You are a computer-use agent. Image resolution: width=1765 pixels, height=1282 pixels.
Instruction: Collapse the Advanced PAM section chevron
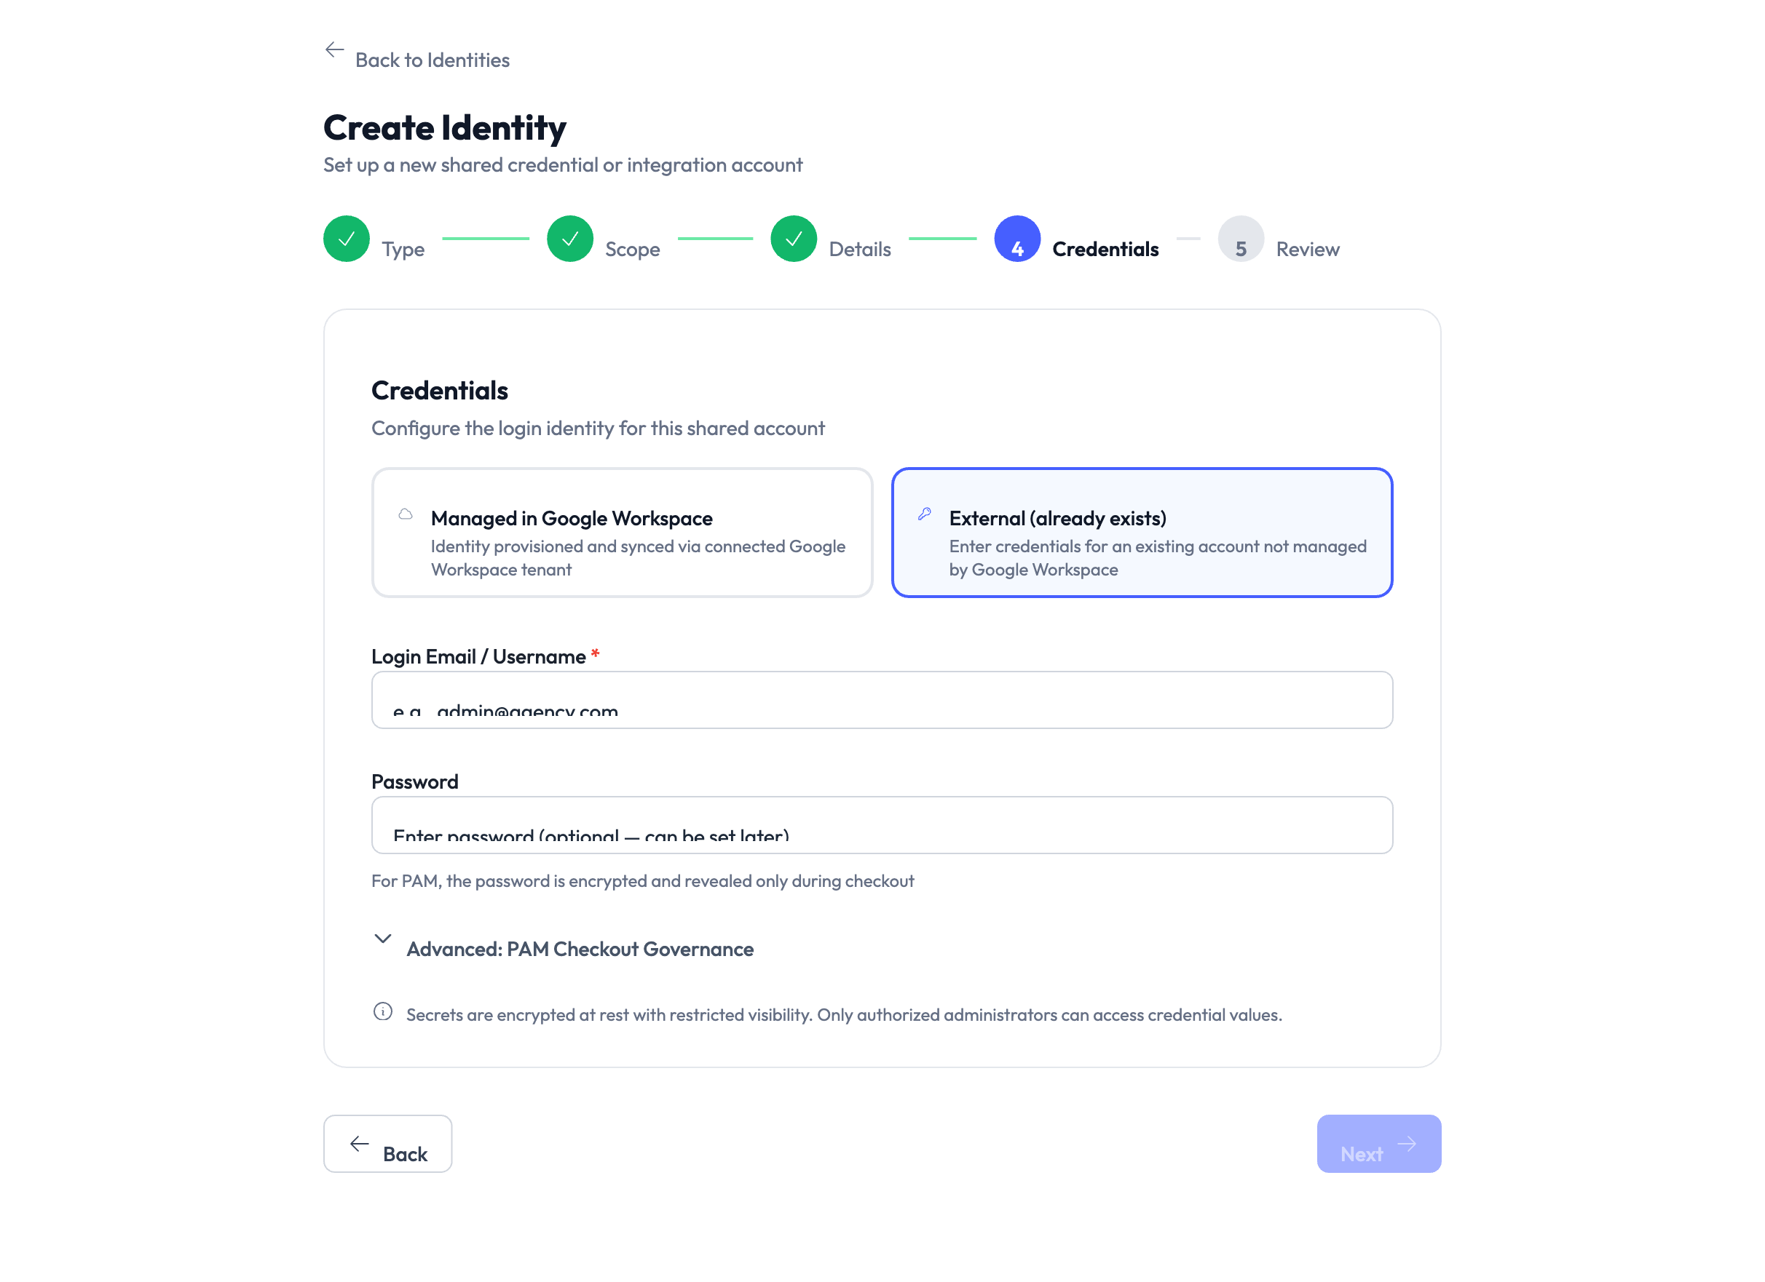pos(382,939)
